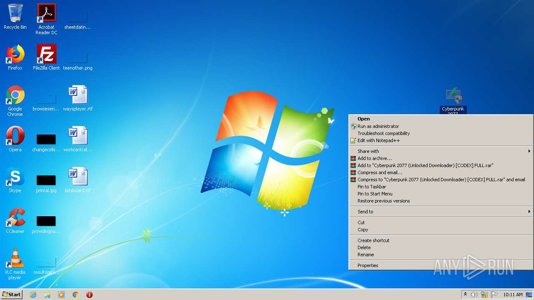Image resolution: width=534 pixels, height=300 pixels.
Task: Select the providingno file thumbnail
Action: pyautogui.click(x=46, y=221)
